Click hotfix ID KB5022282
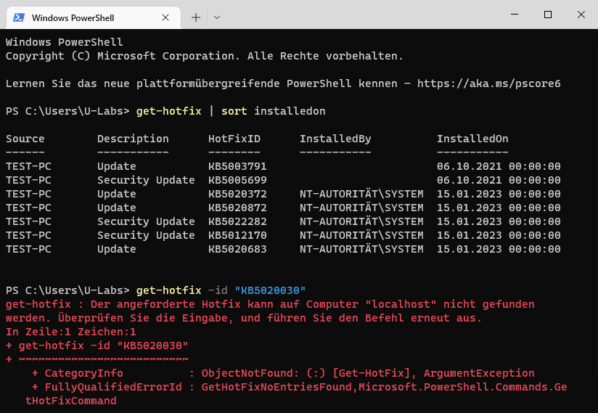Screen dimensions: 598x413 click(x=237, y=221)
